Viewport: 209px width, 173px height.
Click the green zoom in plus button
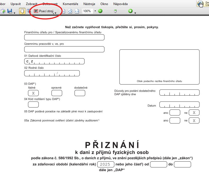[130, 11]
